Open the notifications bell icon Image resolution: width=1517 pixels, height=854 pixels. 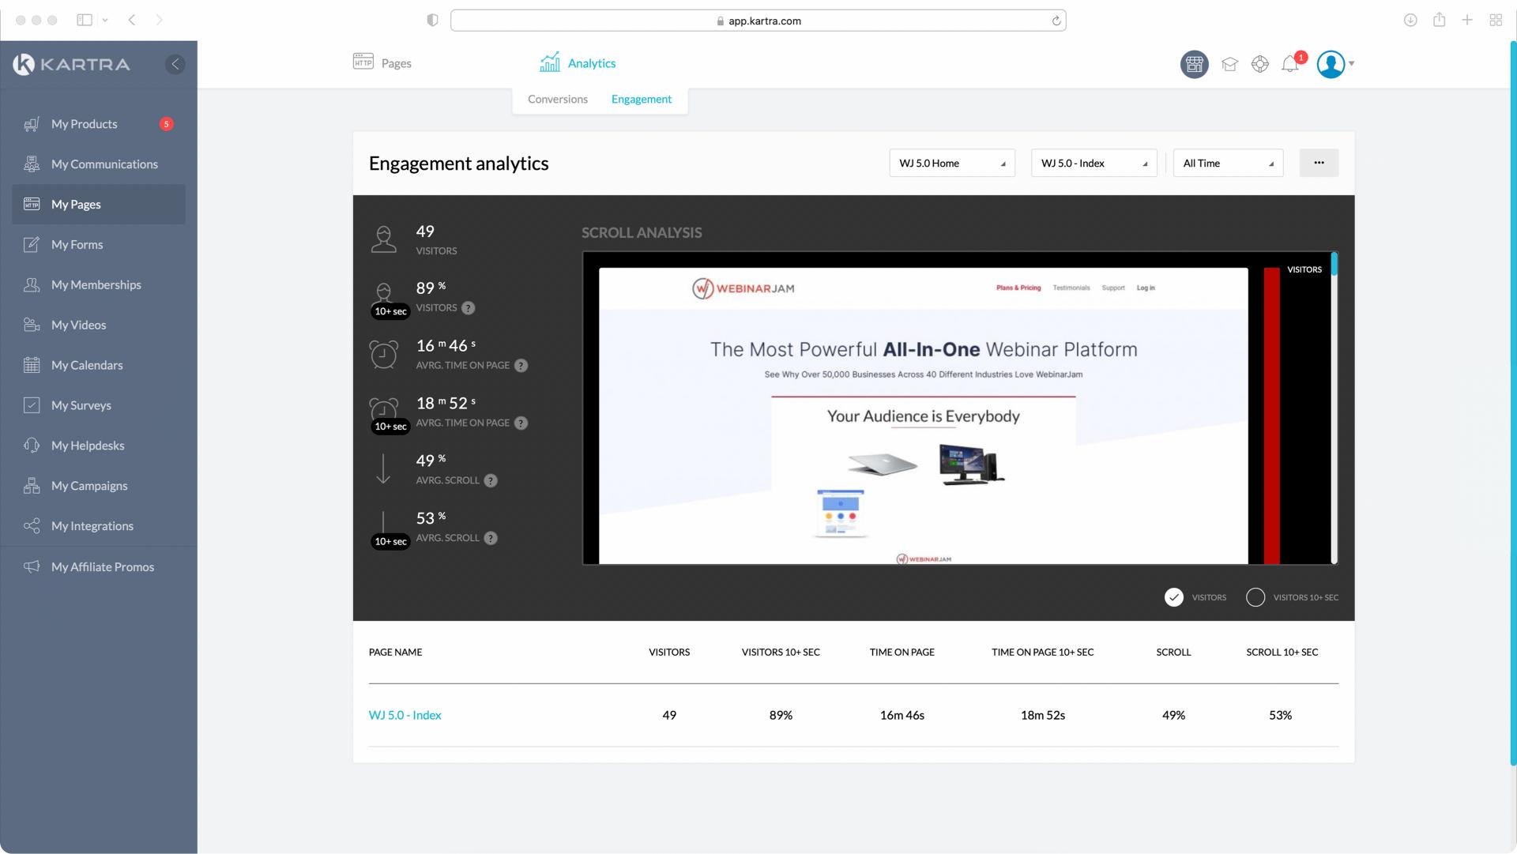(x=1289, y=64)
